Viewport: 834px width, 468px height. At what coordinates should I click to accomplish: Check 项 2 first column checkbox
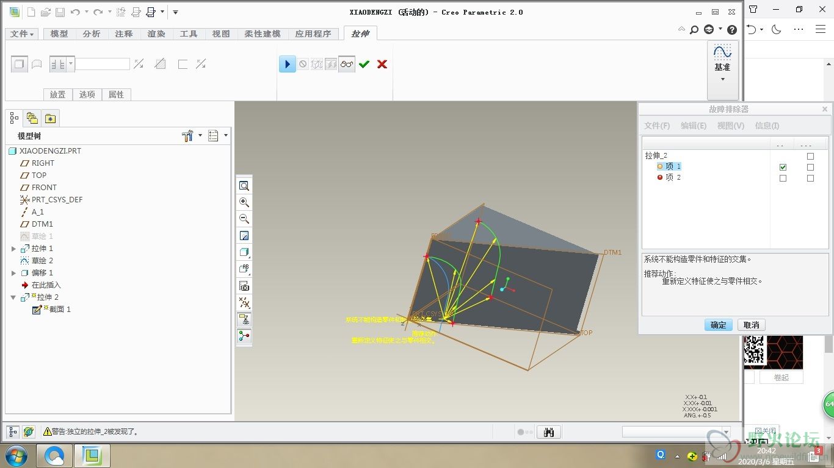tap(783, 178)
